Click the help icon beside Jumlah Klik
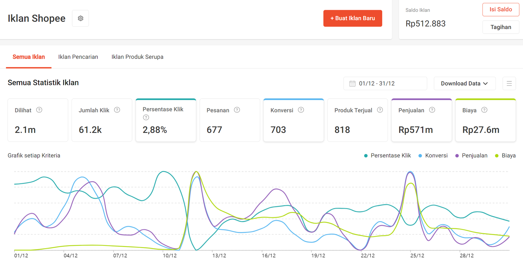This screenshot has width=523, height=271. tap(117, 110)
